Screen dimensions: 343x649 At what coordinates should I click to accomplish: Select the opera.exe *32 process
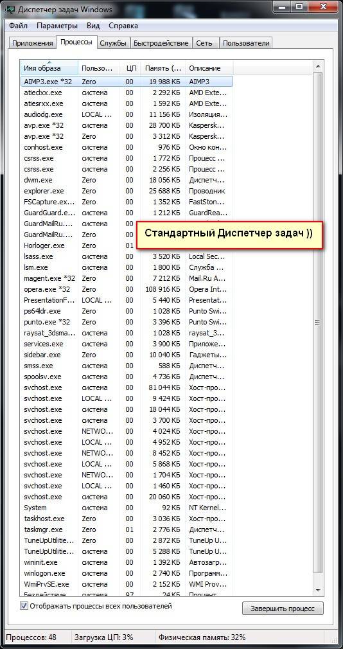pos(127,289)
